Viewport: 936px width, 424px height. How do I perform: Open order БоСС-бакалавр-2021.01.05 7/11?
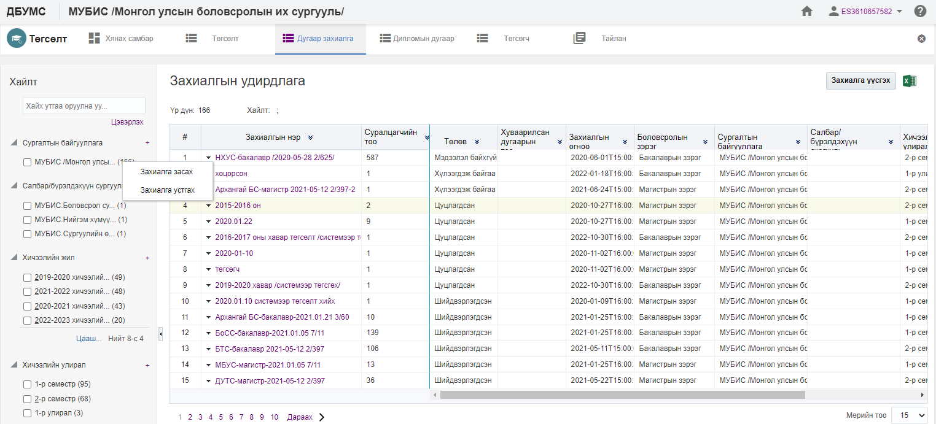pyautogui.click(x=270, y=333)
